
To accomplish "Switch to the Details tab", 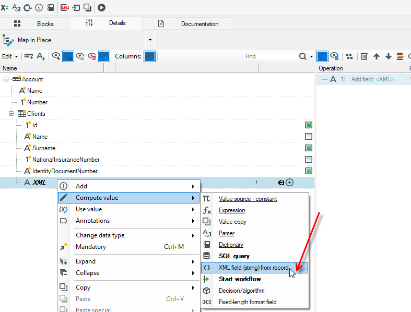I will coord(105,23).
